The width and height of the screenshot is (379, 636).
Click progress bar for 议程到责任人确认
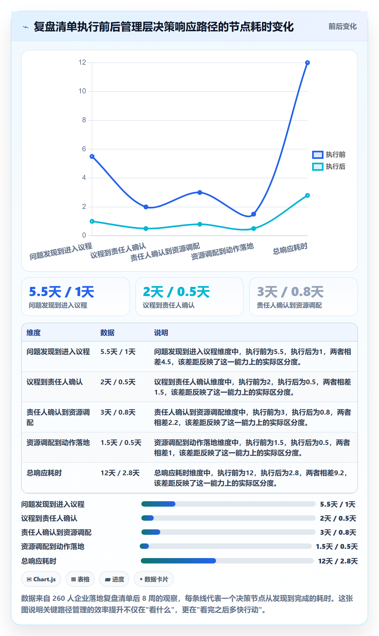[x=228, y=518]
